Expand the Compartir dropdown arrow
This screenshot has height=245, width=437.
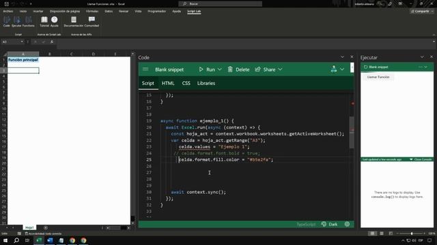click(432, 12)
